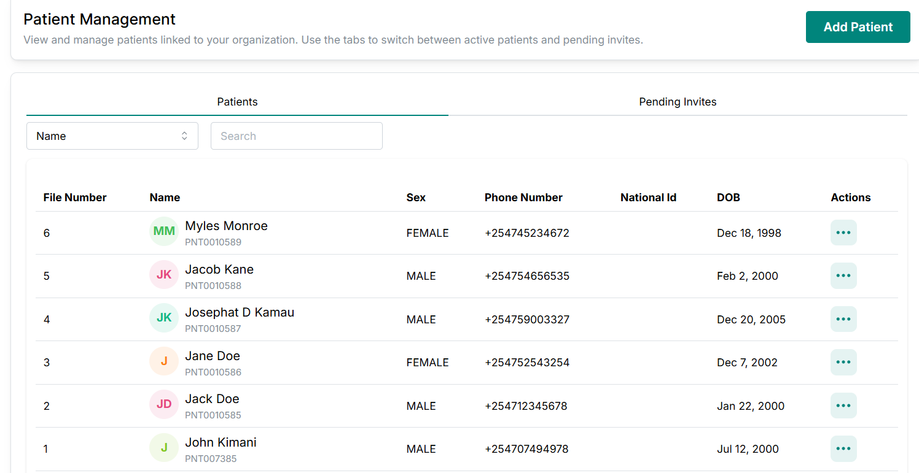Image resolution: width=919 pixels, height=473 pixels.
Task: Select Jane Doe's patient name
Action: point(213,356)
